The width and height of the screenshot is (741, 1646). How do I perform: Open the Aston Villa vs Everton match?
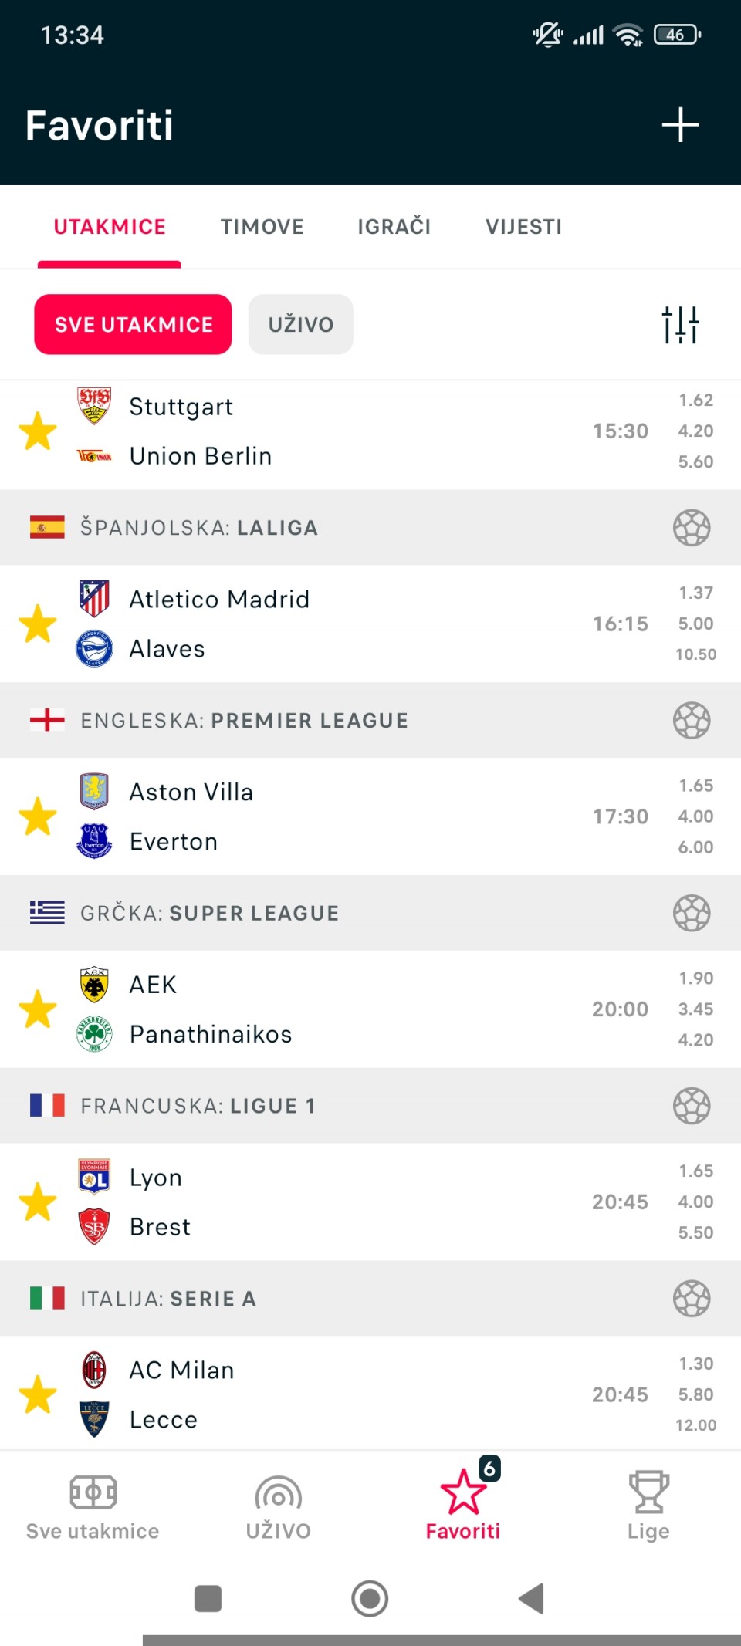click(347, 816)
